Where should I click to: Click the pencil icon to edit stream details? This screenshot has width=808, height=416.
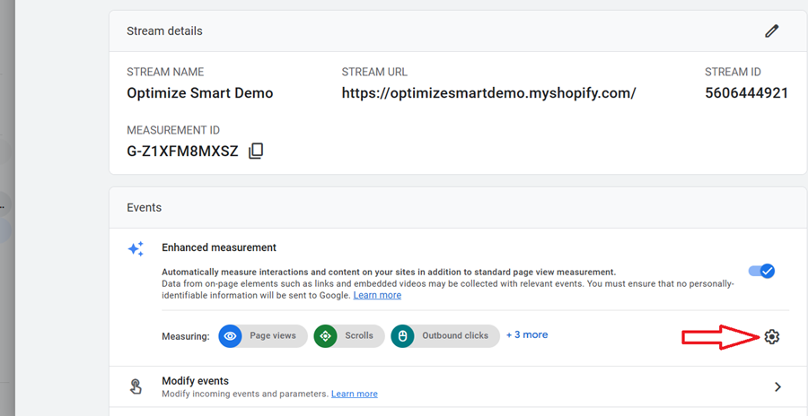(771, 30)
